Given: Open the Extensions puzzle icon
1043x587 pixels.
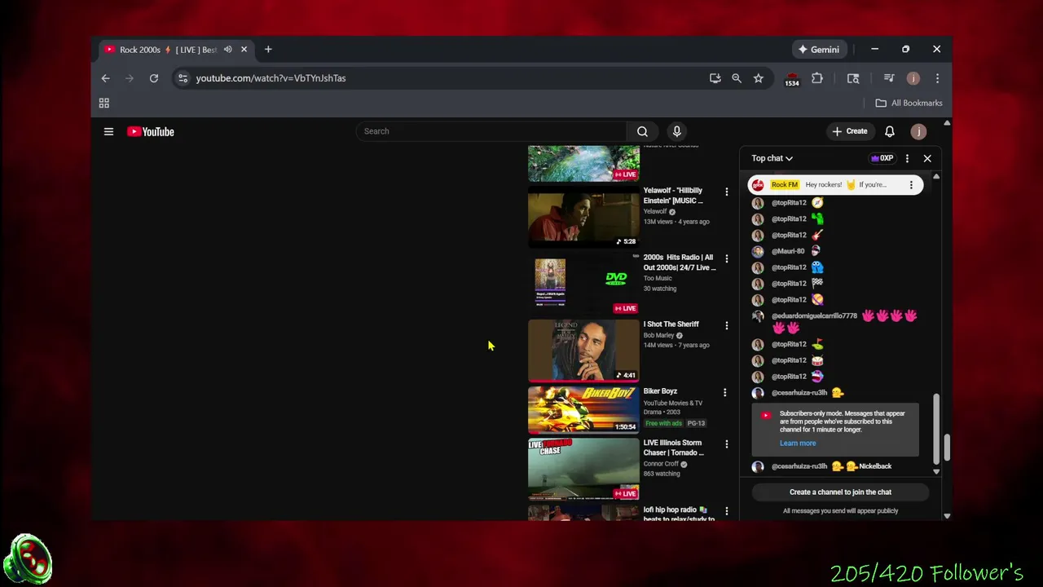Looking at the screenshot, I should tap(817, 78).
